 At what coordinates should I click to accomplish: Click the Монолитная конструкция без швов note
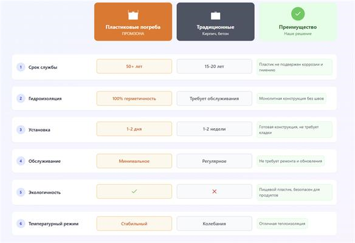[x=291, y=98]
